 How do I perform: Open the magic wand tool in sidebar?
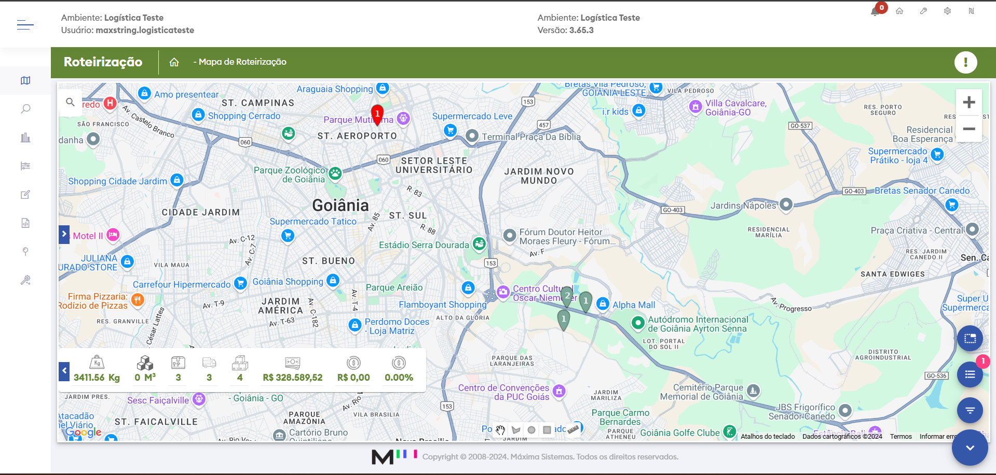click(25, 280)
